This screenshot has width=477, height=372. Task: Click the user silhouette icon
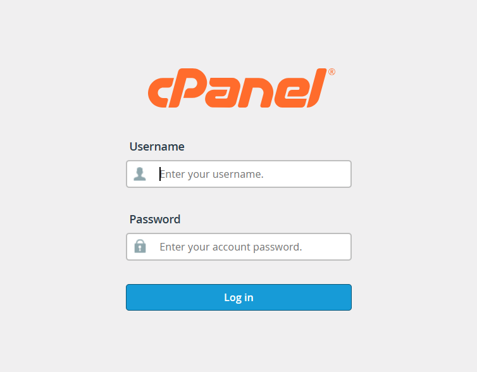[x=140, y=174]
